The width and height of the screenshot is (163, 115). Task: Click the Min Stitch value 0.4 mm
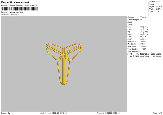[143, 44]
